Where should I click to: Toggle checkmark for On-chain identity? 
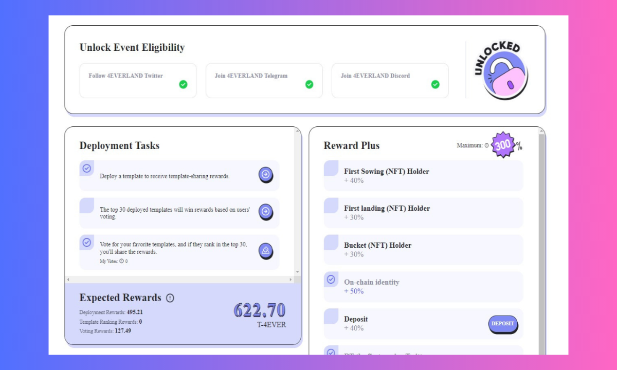pyautogui.click(x=331, y=279)
